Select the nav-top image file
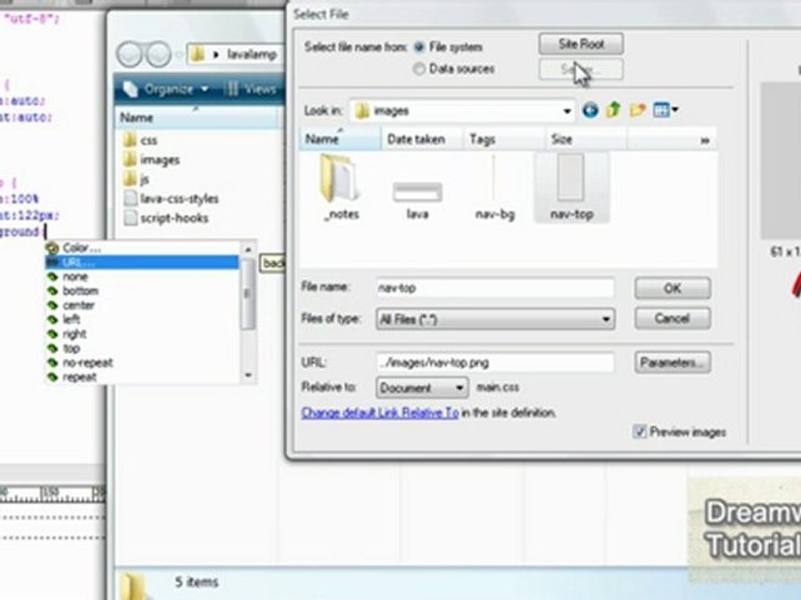Viewport: 801px width, 600px height. point(572,187)
